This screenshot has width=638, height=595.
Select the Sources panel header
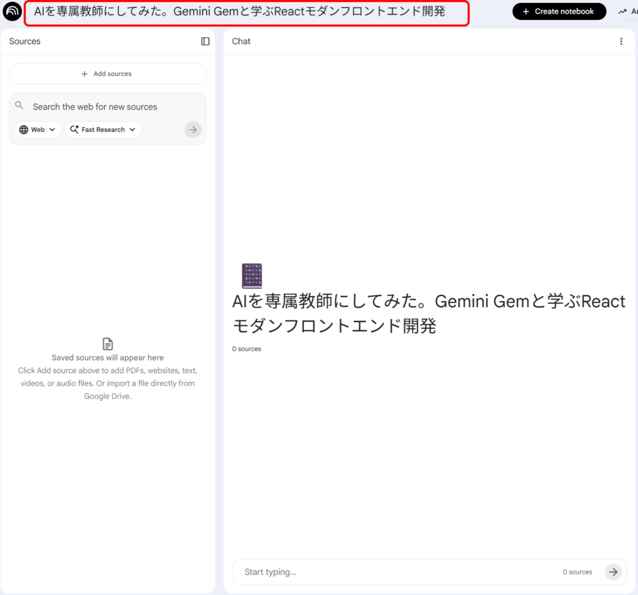tap(25, 41)
